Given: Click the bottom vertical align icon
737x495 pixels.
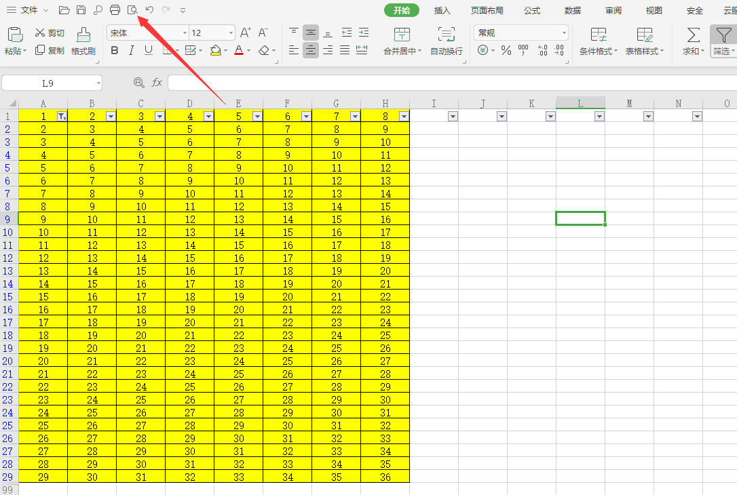Looking at the screenshot, I should pyautogui.click(x=328, y=33).
